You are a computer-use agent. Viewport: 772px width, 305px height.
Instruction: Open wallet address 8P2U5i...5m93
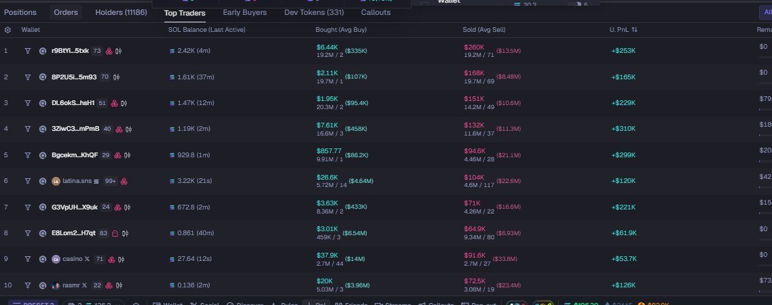74,77
